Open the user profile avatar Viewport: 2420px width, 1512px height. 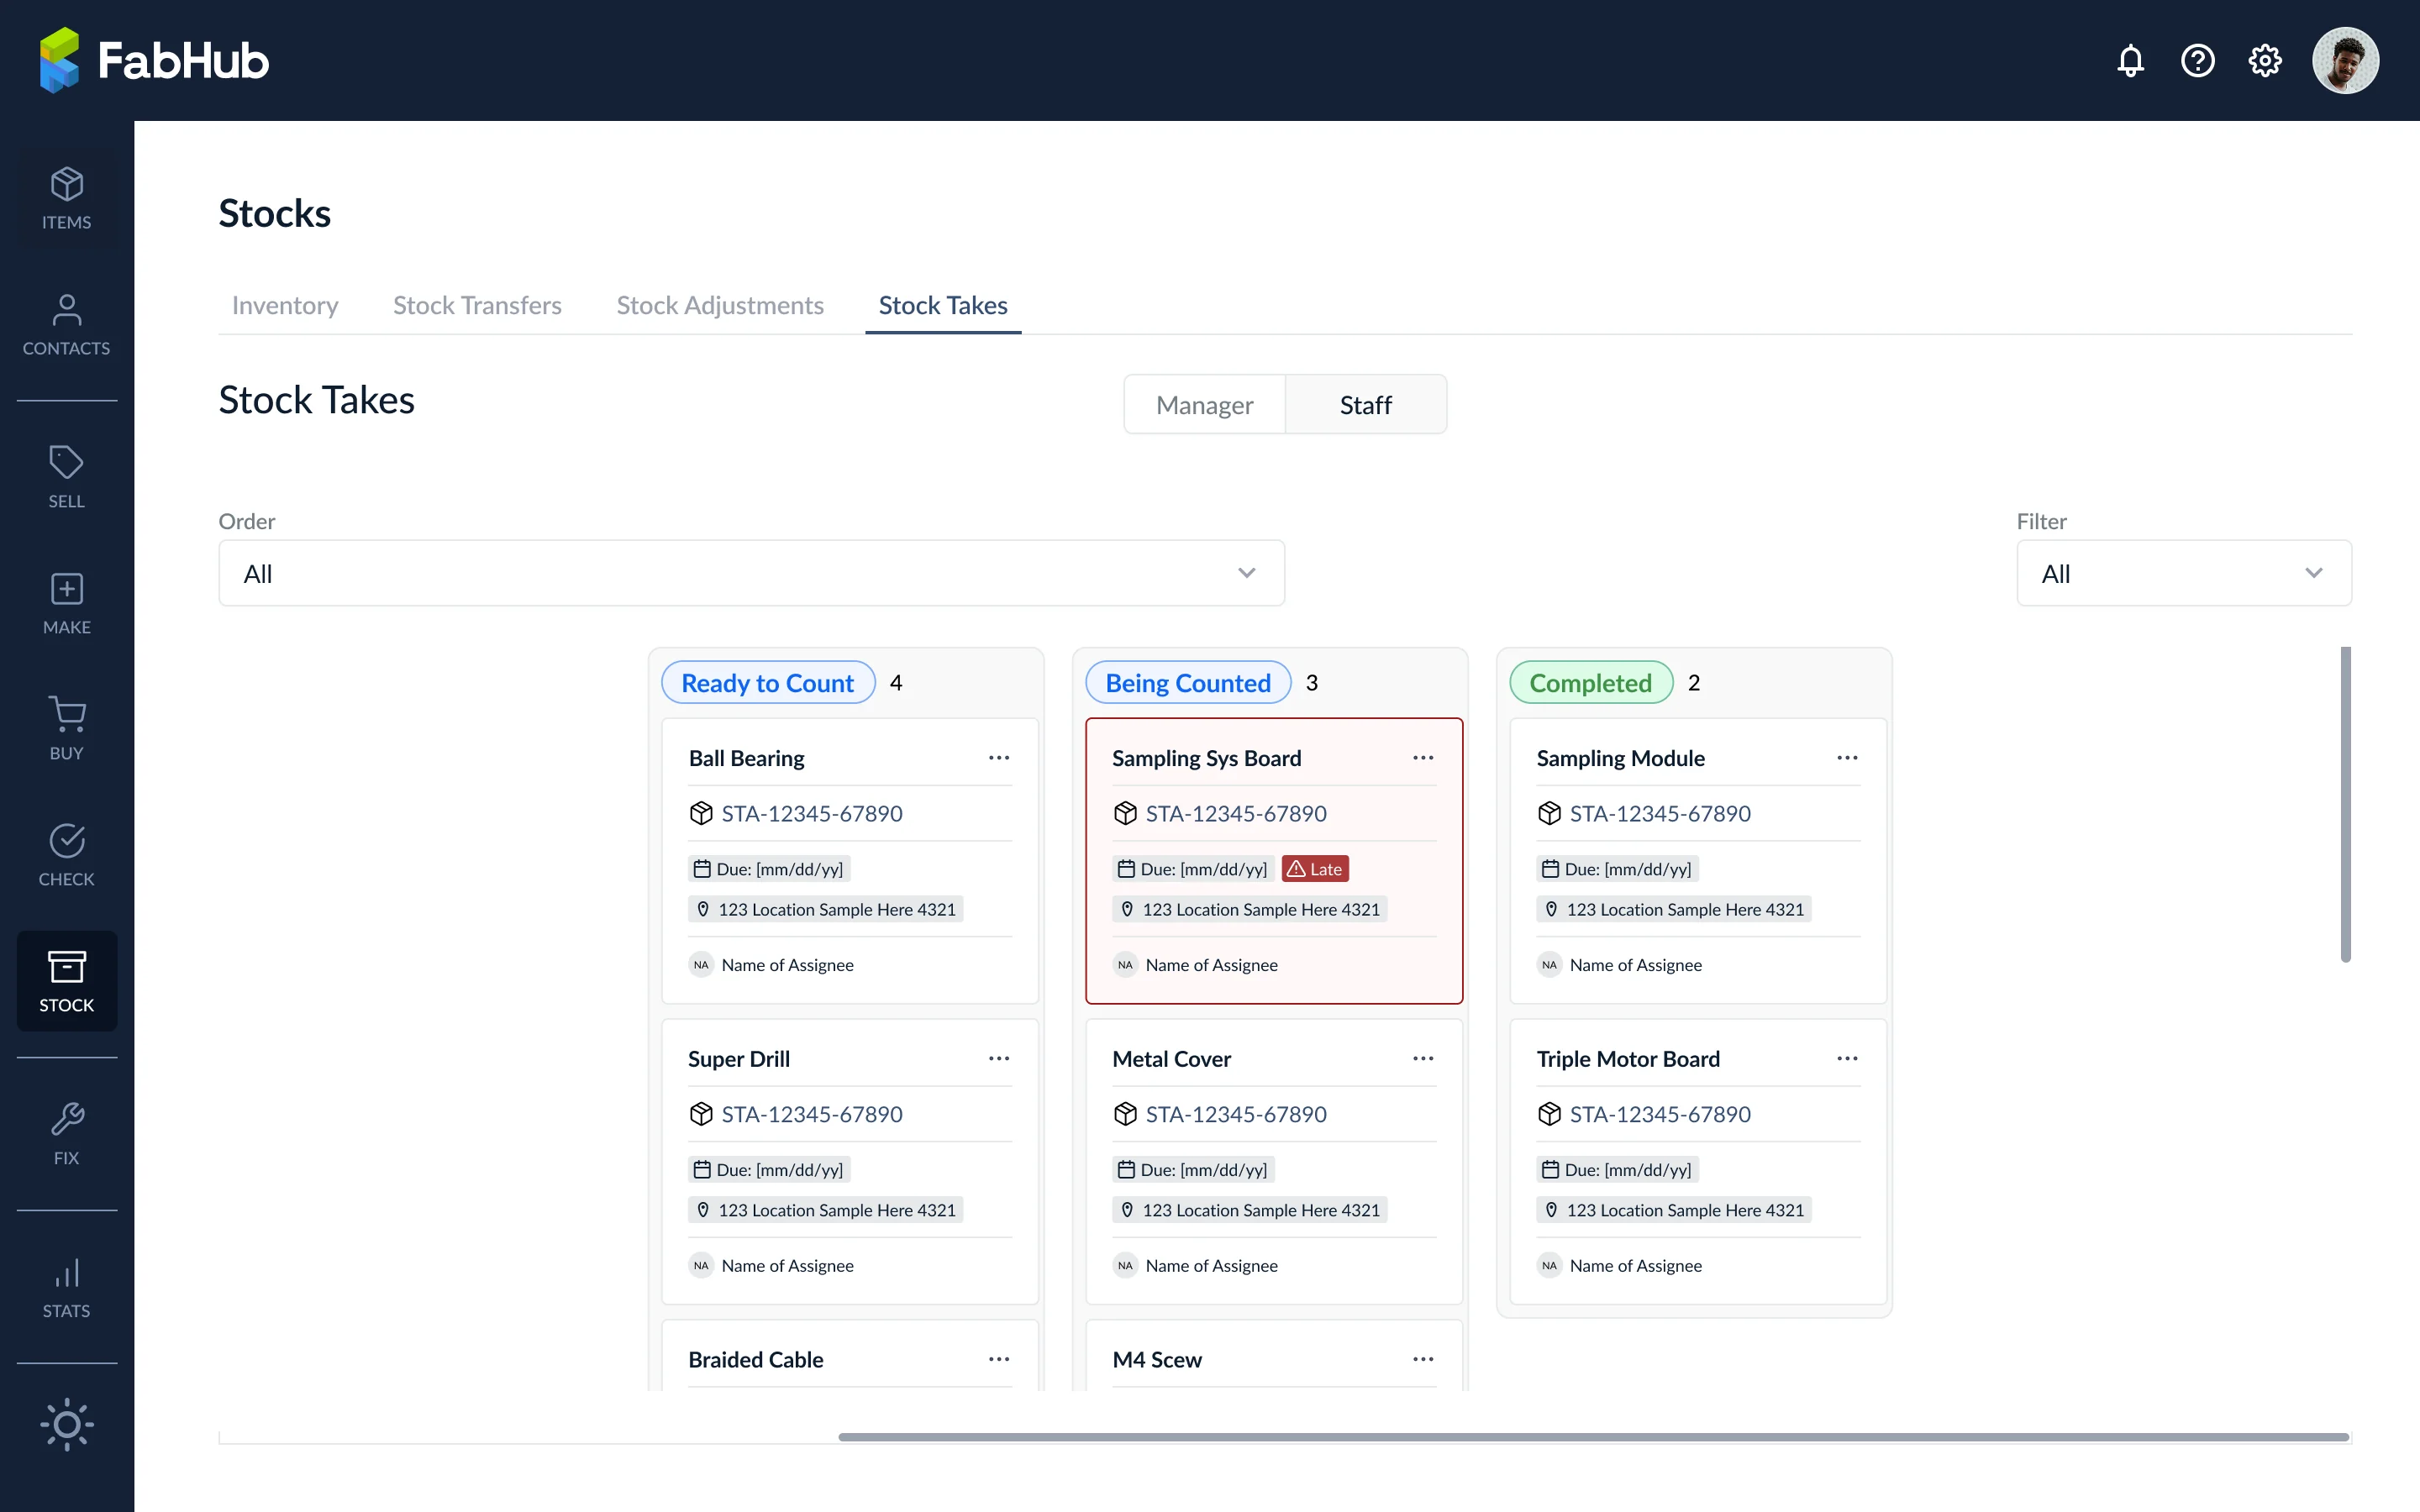(x=2345, y=61)
